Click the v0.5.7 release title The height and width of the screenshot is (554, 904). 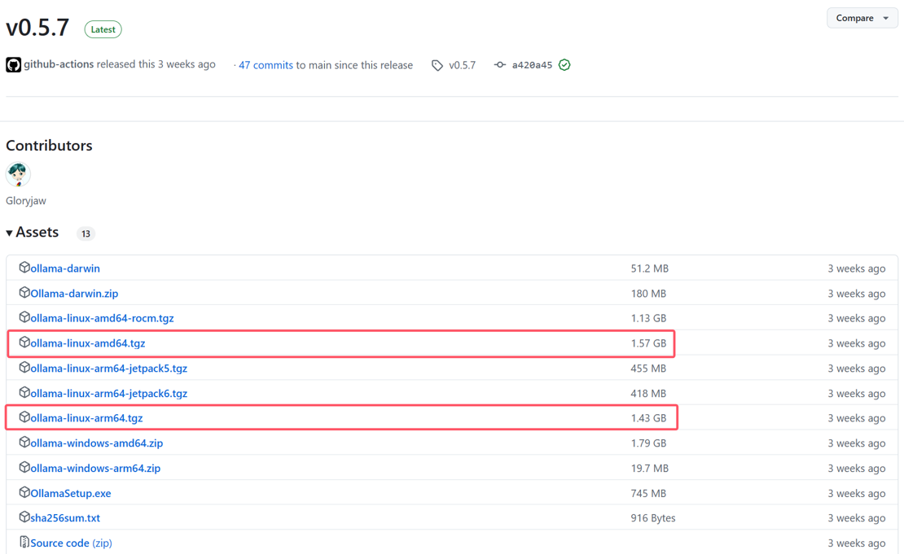37,28
